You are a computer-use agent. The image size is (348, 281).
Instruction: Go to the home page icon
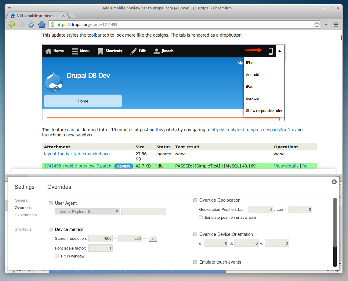point(42,24)
